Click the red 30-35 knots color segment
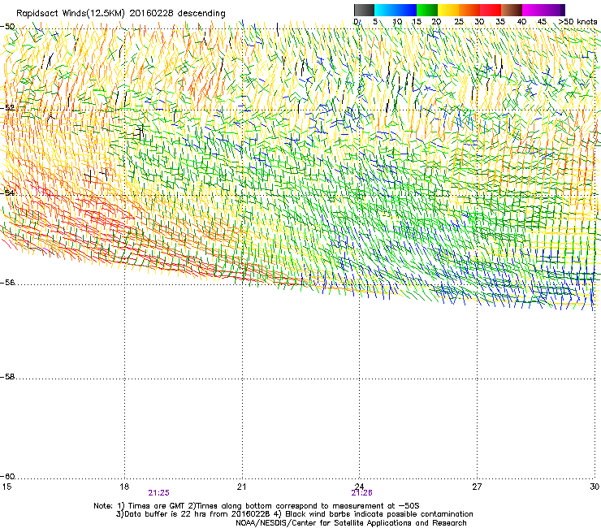 [x=491, y=10]
